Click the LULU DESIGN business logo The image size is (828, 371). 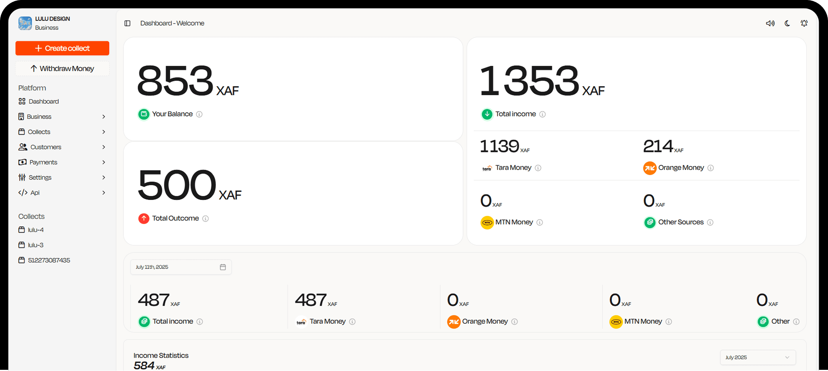click(x=25, y=23)
